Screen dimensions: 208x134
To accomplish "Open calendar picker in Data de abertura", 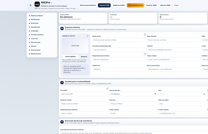I will point(155,94).
